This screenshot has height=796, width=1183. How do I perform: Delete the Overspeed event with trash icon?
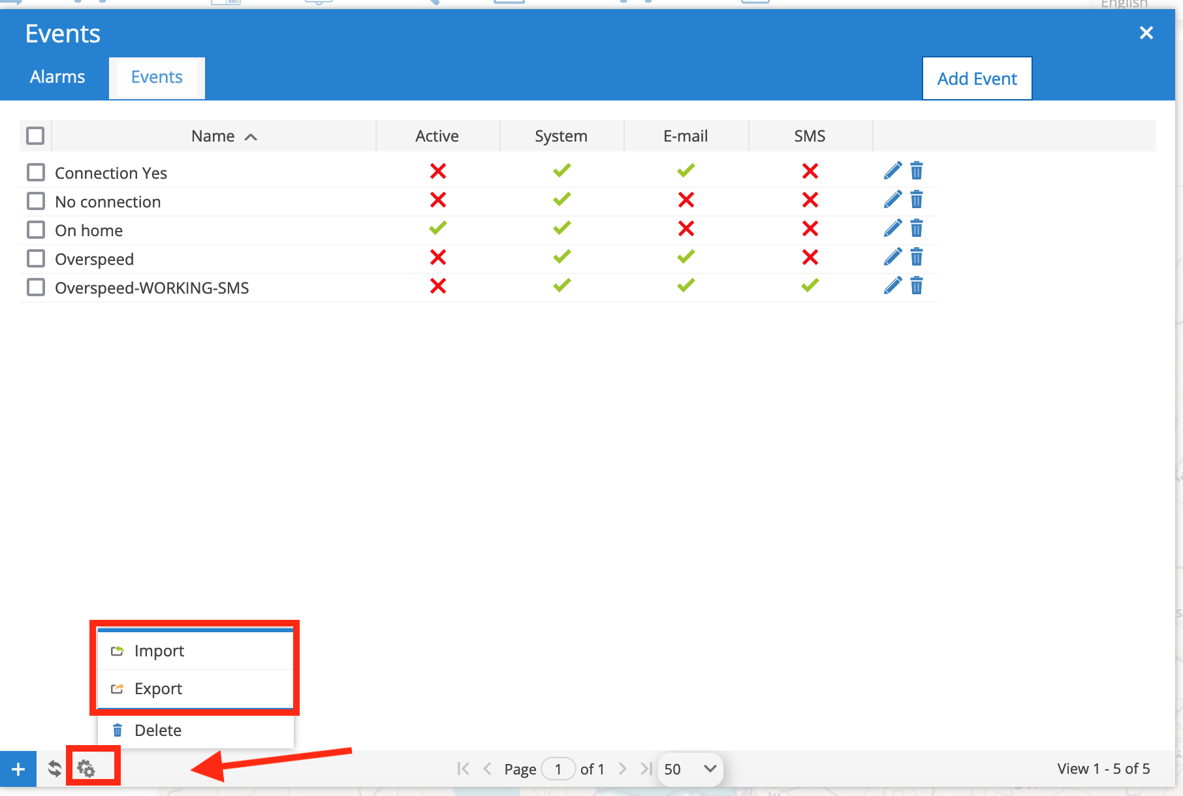click(x=917, y=257)
